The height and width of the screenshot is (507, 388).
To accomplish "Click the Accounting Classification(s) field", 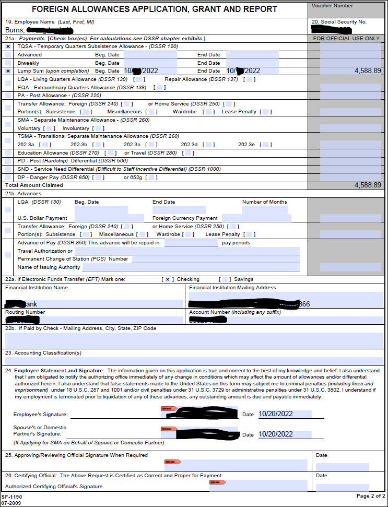I will tap(194, 361).
